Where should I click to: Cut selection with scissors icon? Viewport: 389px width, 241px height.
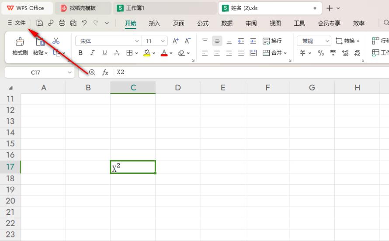click(x=56, y=41)
